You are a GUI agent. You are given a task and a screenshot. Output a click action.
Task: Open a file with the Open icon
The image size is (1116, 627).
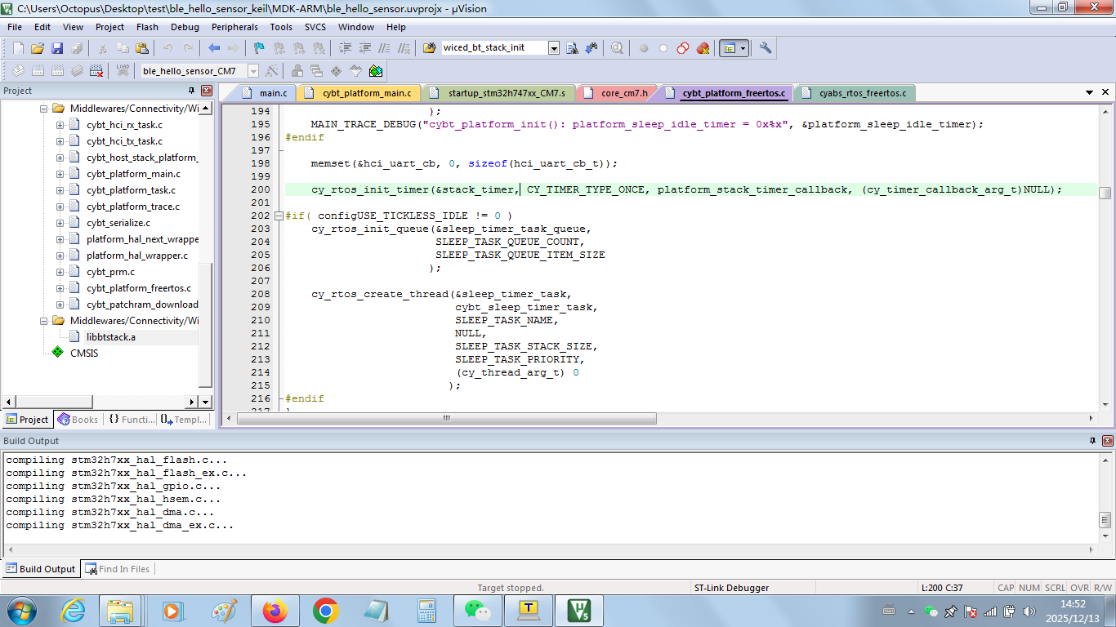click(x=38, y=48)
